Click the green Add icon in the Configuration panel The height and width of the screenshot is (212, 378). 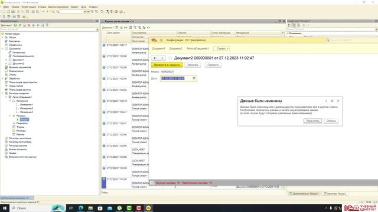15,25
